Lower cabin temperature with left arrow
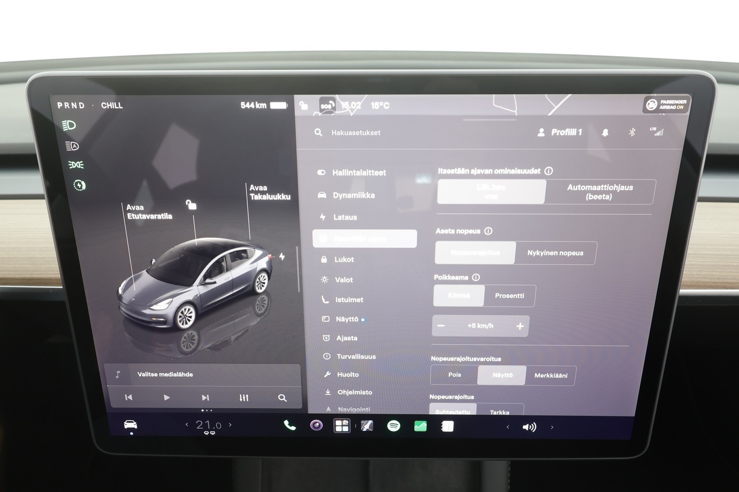The height and width of the screenshot is (492, 739). pos(187,424)
